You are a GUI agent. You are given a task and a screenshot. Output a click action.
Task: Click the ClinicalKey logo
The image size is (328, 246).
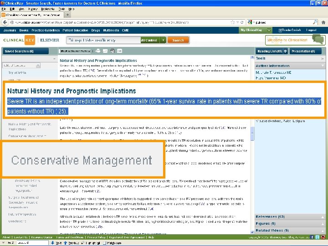tap(19, 40)
